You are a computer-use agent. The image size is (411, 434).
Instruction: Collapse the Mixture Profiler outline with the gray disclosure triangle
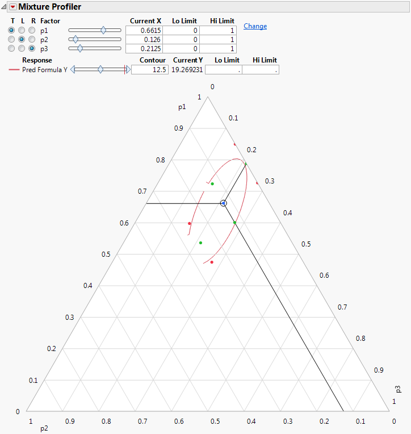click(x=4, y=7)
